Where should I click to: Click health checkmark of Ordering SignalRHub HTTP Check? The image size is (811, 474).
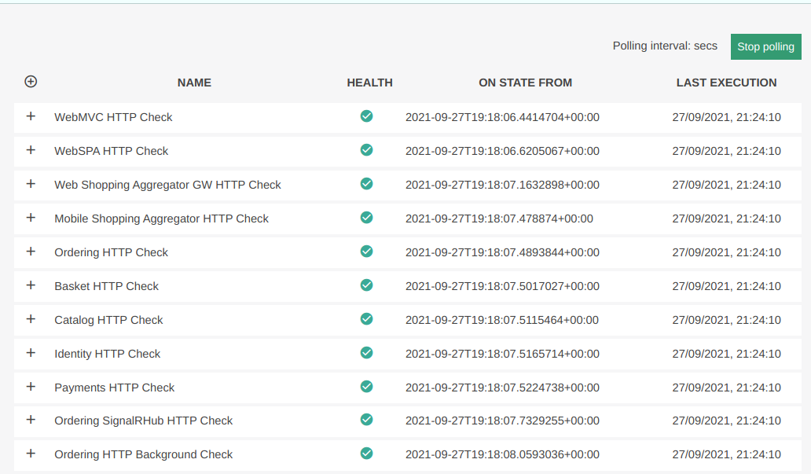coord(367,420)
